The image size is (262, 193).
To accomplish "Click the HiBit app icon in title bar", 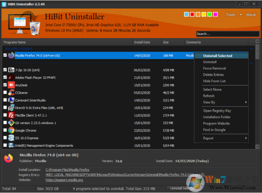I will [x=4, y=4].
